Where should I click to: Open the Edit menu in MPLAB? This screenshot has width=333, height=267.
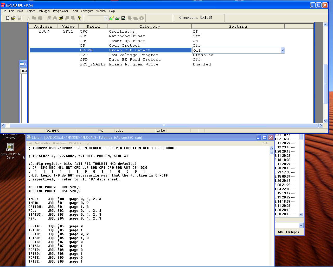(x=11, y=11)
